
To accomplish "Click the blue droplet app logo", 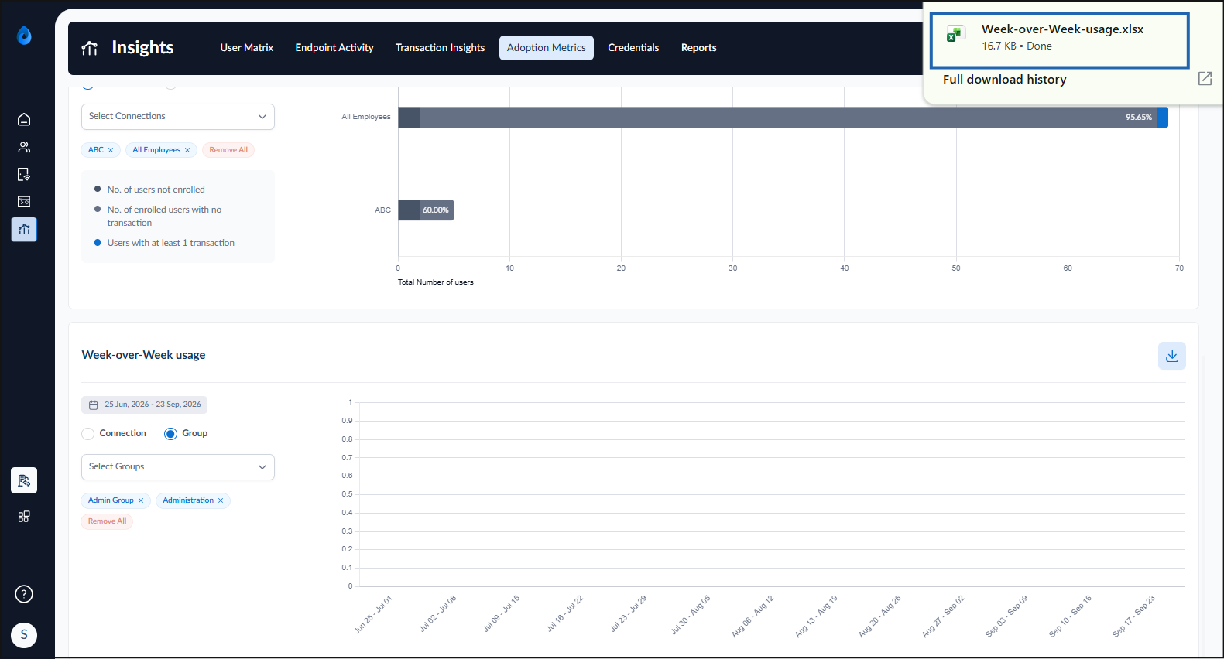I will click(24, 36).
